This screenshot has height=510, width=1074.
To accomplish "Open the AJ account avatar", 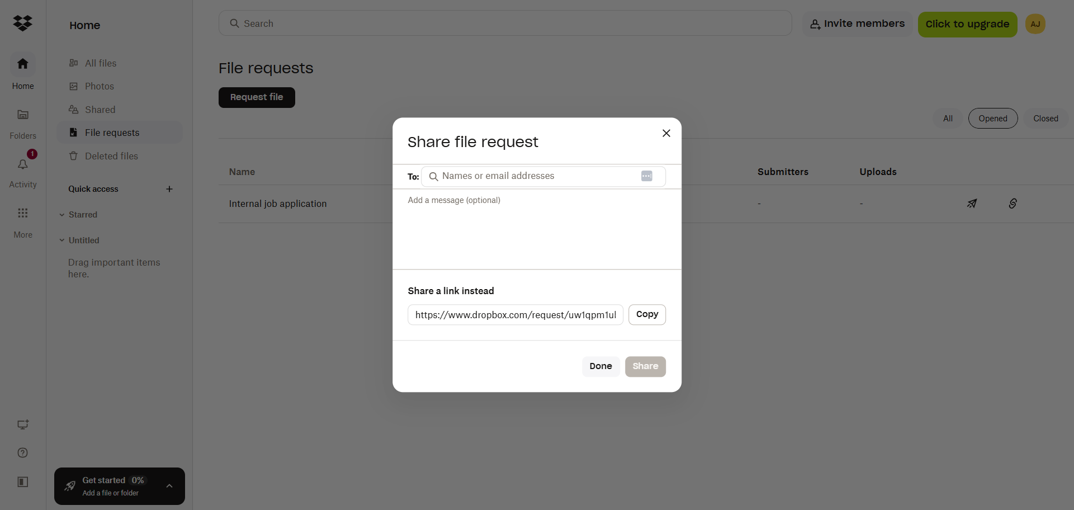I will click(1035, 24).
